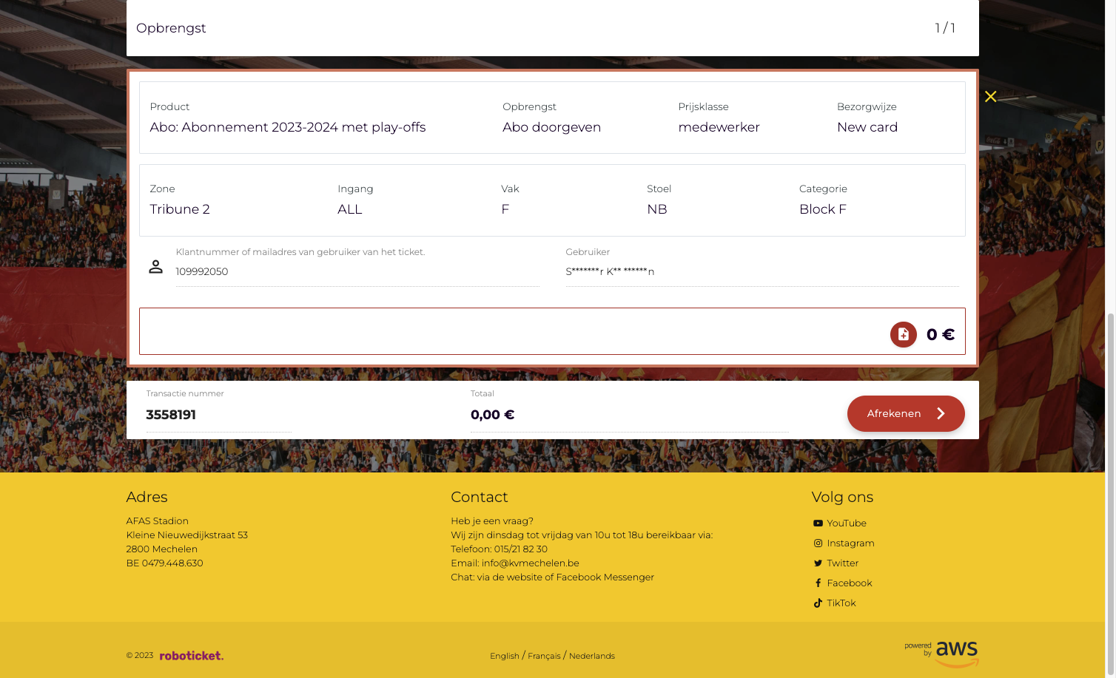Click the Afrekenen checkout button
The image size is (1116, 678).
click(x=906, y=413)
